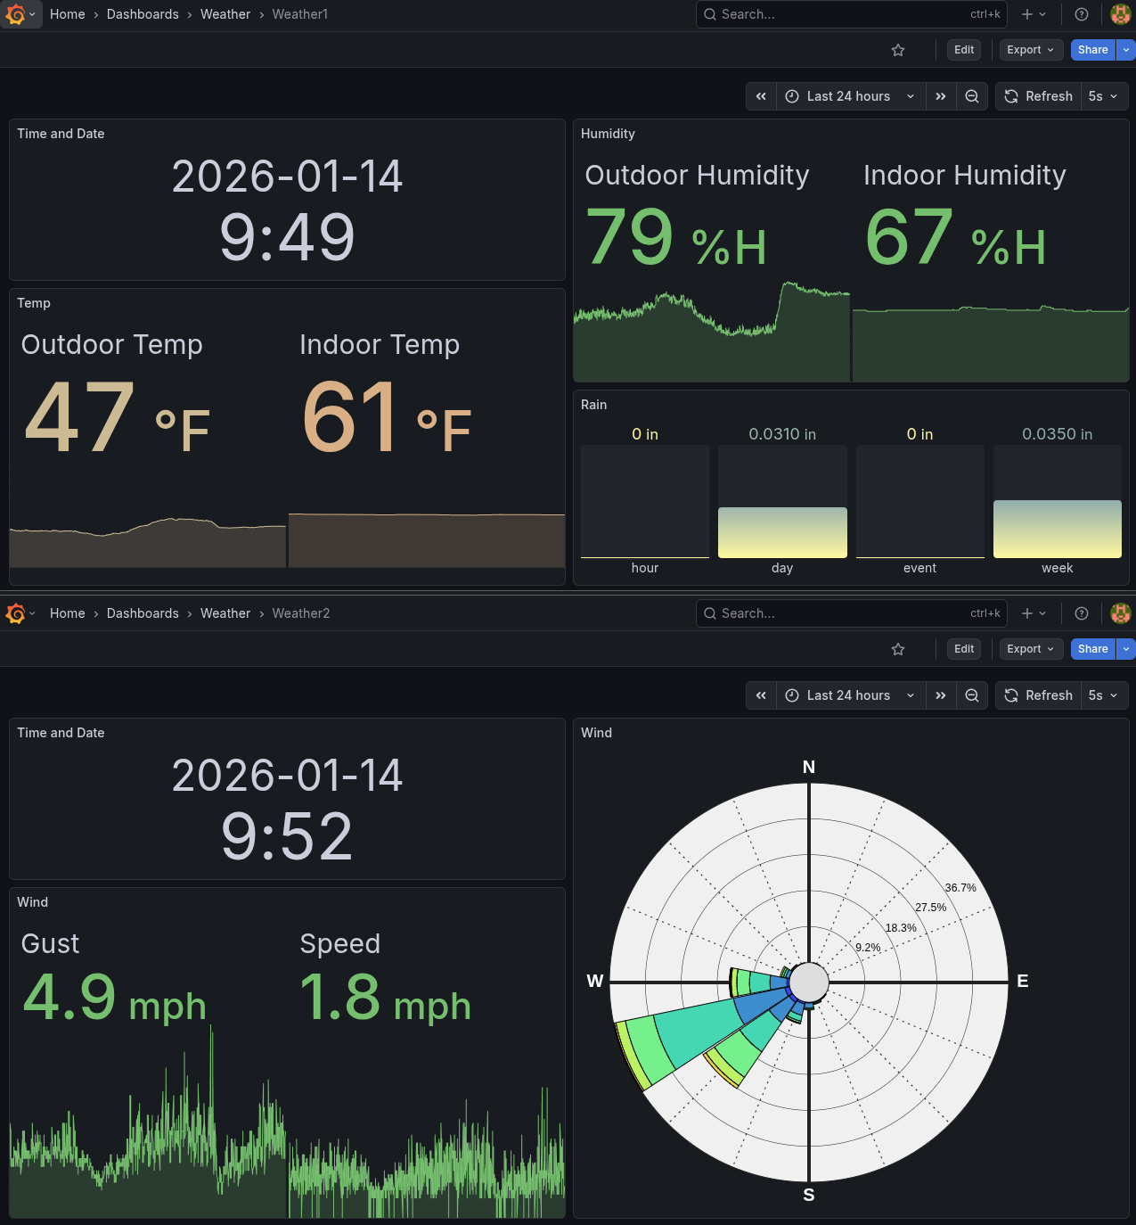Go to Home breadcrumb in Weather2 window
Image resolution: width=1136 pixels, height=1225 pixels.
click(68, 613)
